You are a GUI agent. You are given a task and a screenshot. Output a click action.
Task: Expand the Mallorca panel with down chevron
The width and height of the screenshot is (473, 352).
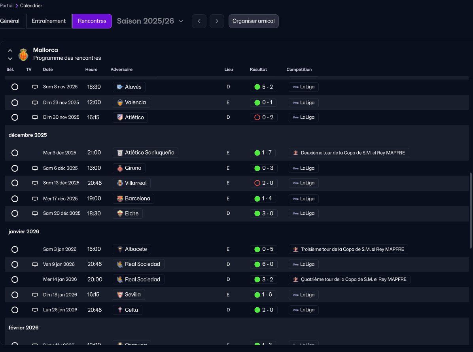pos(10,59)
